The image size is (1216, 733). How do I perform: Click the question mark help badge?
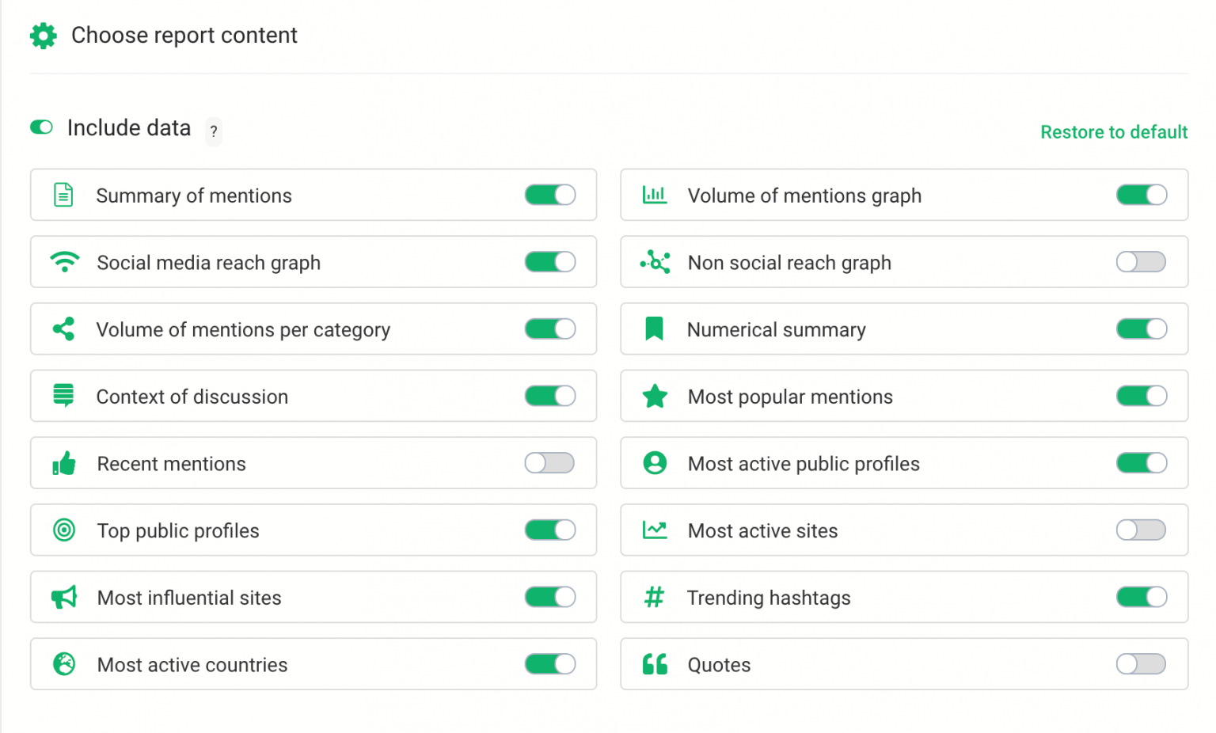[213, 132]
